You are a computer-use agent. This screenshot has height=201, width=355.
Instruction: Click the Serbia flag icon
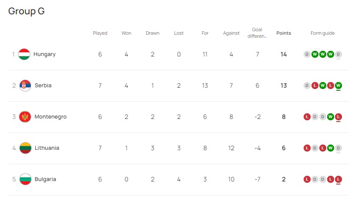point(25,86)
